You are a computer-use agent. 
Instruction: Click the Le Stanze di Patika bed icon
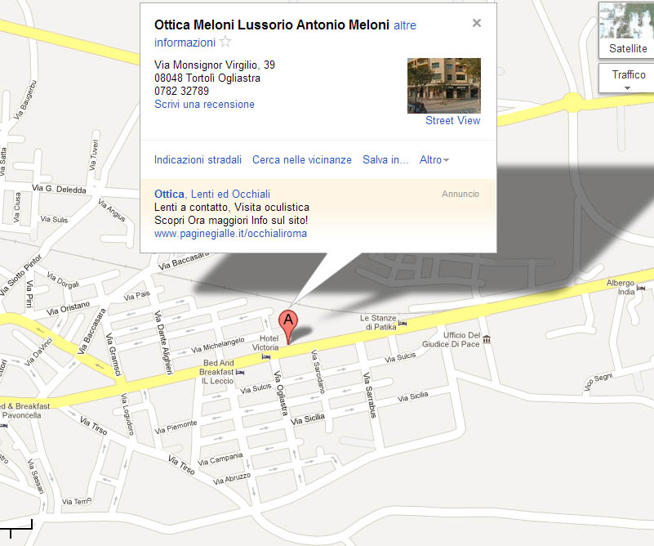(402, 323)
